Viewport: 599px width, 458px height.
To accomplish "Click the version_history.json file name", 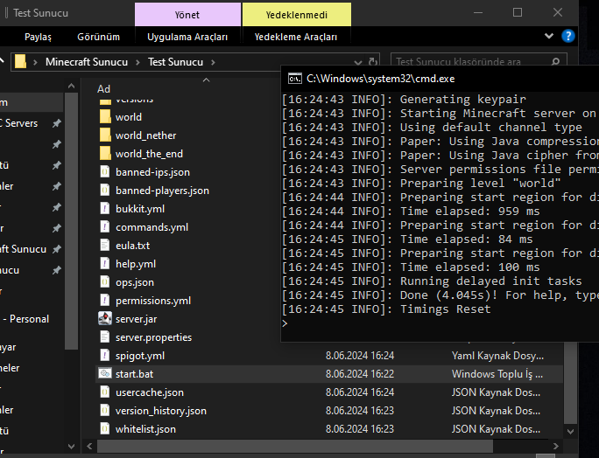I will [x=161, y=411].
